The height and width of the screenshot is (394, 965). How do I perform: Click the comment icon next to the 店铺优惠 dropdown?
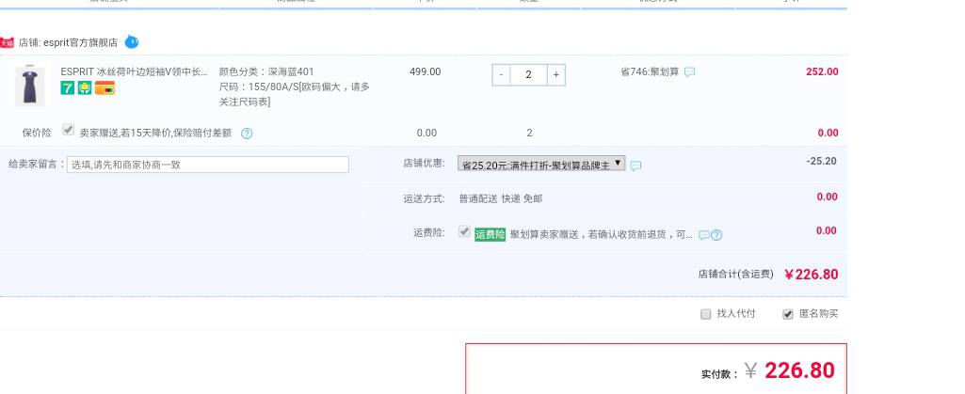pos(635,165)
